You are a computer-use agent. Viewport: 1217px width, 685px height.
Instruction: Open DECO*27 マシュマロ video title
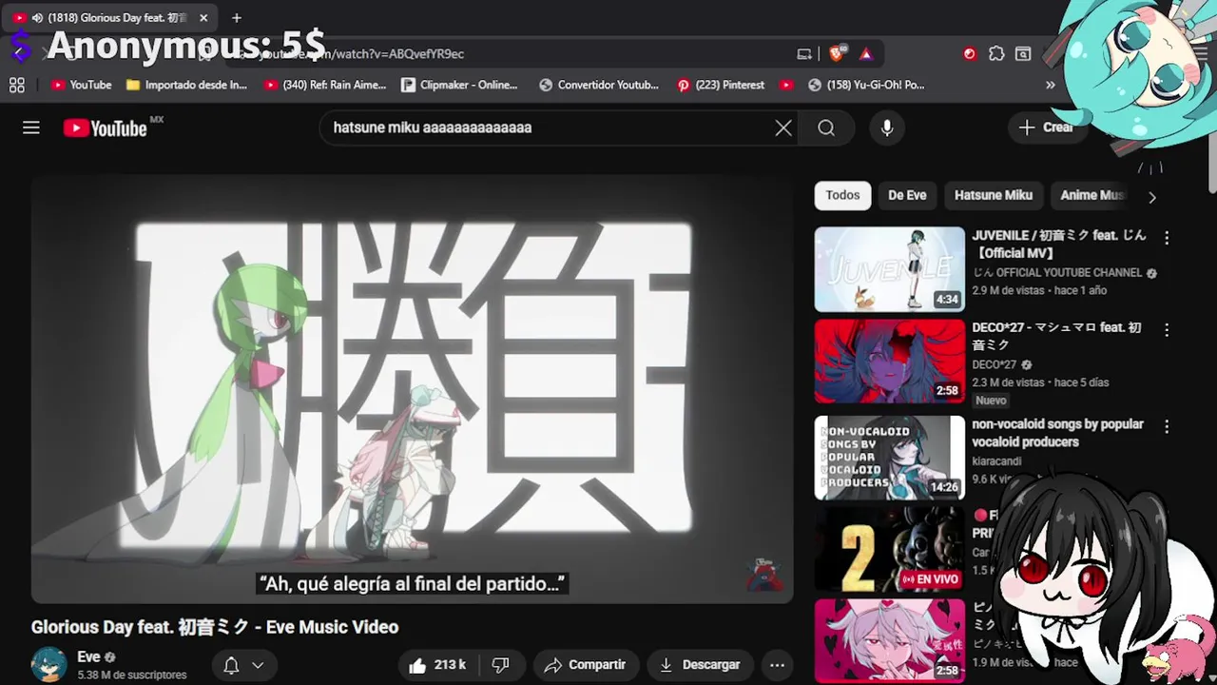1056,336
